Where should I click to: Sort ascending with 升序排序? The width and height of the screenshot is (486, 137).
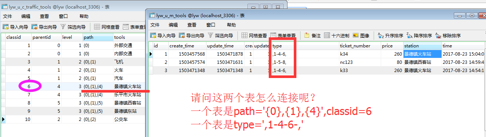click(391, 36)
